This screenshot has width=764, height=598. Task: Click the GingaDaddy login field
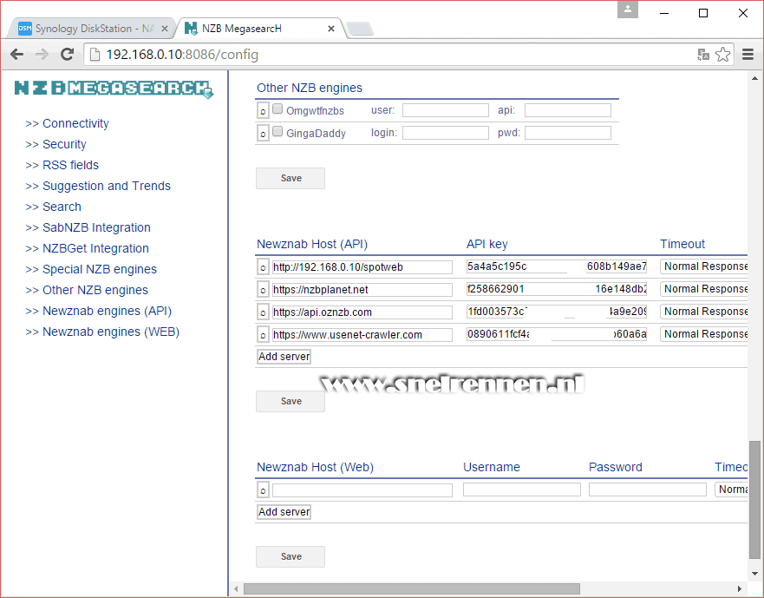click(446, 133)
